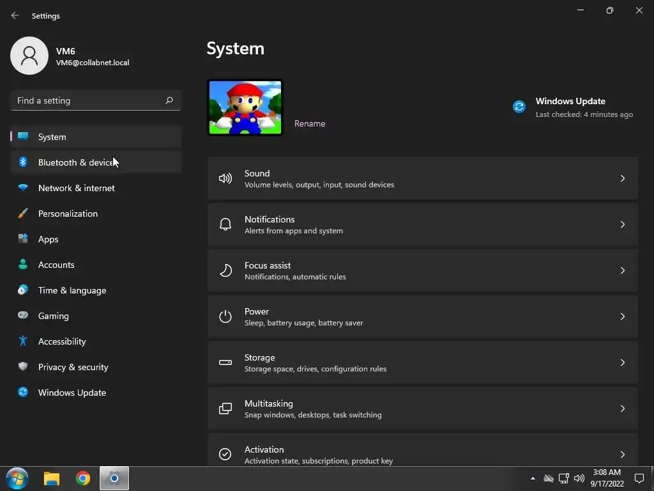This screenshot has width=654, height=491.
Task: Click the search magnifier icon
Action: 169,100
